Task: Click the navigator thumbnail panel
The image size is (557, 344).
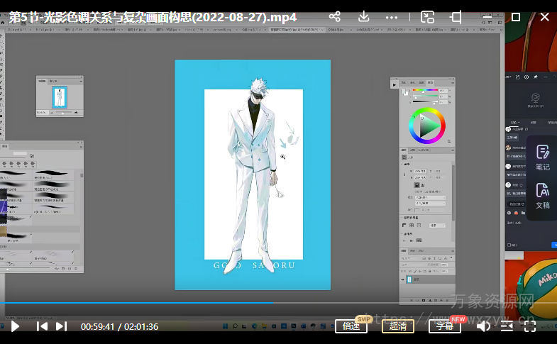Action: click(59, 96)
